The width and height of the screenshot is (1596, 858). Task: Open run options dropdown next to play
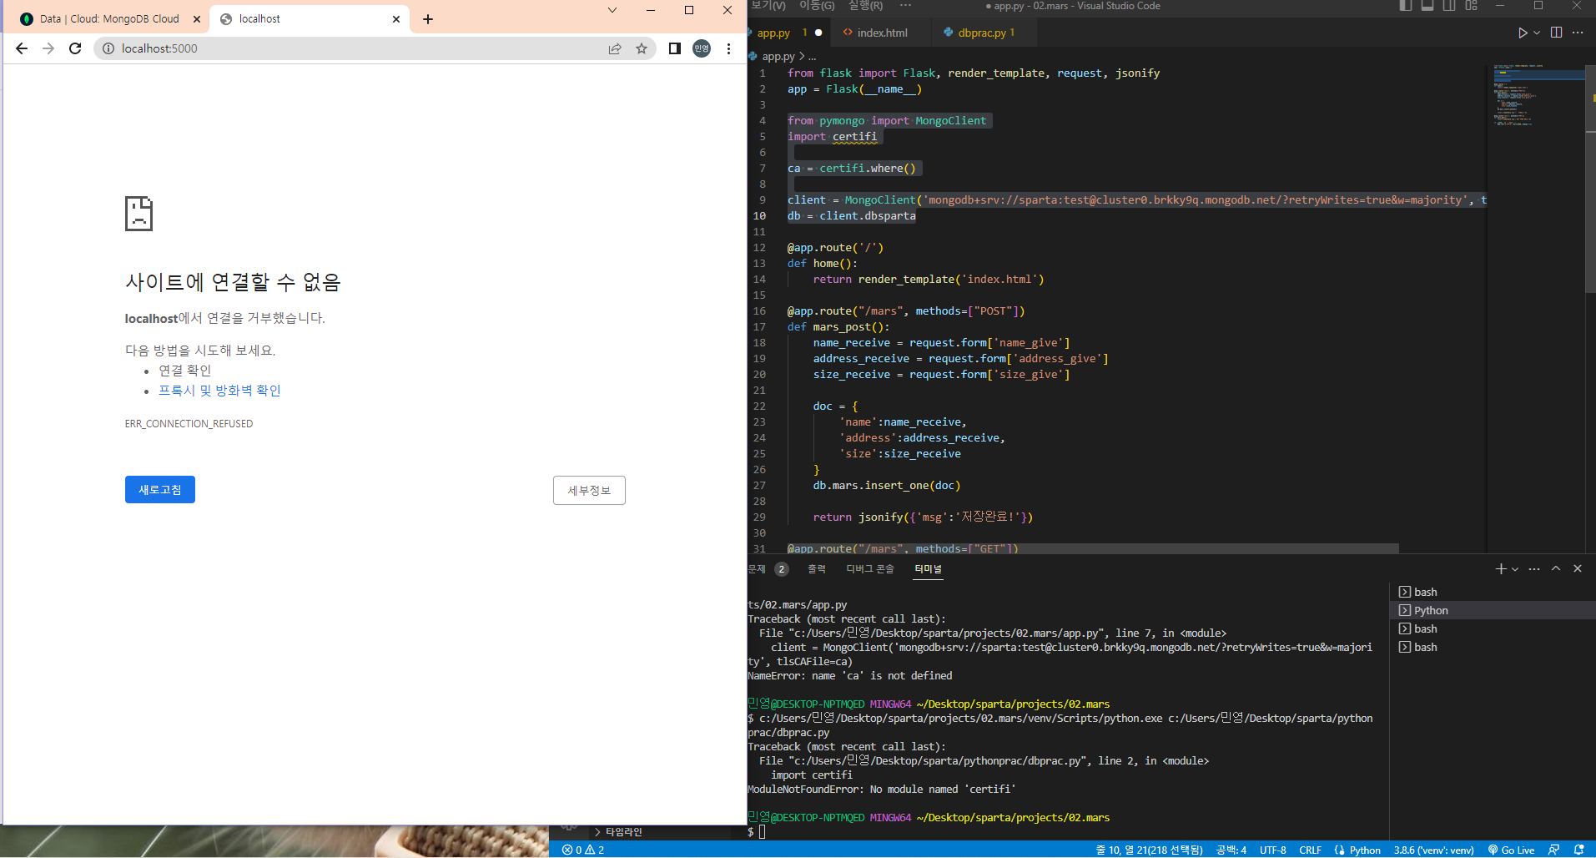(x=1537, y=33)
